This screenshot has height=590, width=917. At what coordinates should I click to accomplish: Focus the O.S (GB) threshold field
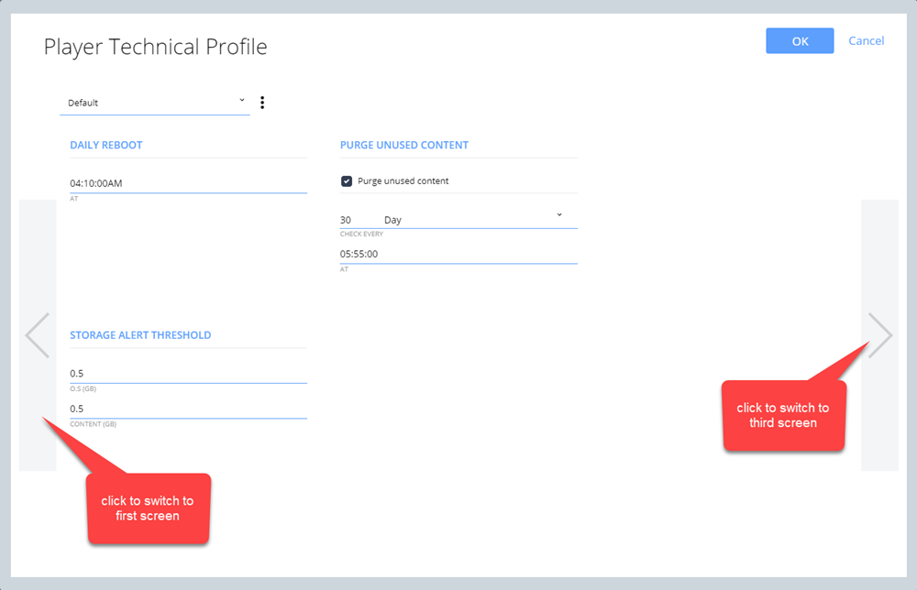click(188, 373)
